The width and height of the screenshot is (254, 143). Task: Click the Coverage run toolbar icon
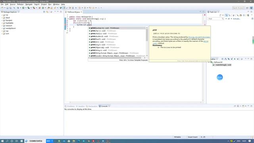tap(29, 8)
